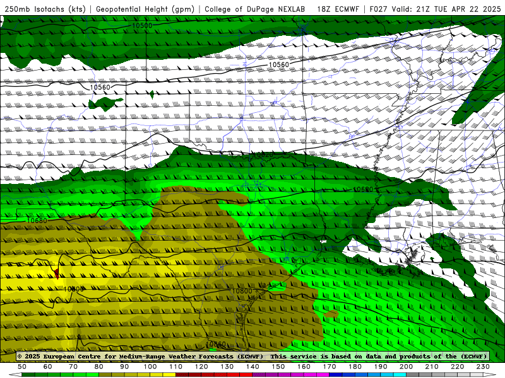The width and height of the screenshot is (505, 378).
Task: Click 'Valid: 21Z TUE APR 22 2025' text
Action: point(446,9)
